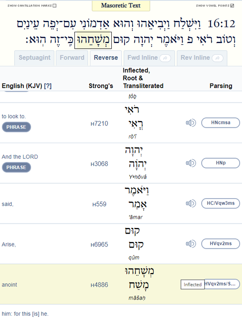Click the HVqv2ms parsing button for Arise

point(221,244)
